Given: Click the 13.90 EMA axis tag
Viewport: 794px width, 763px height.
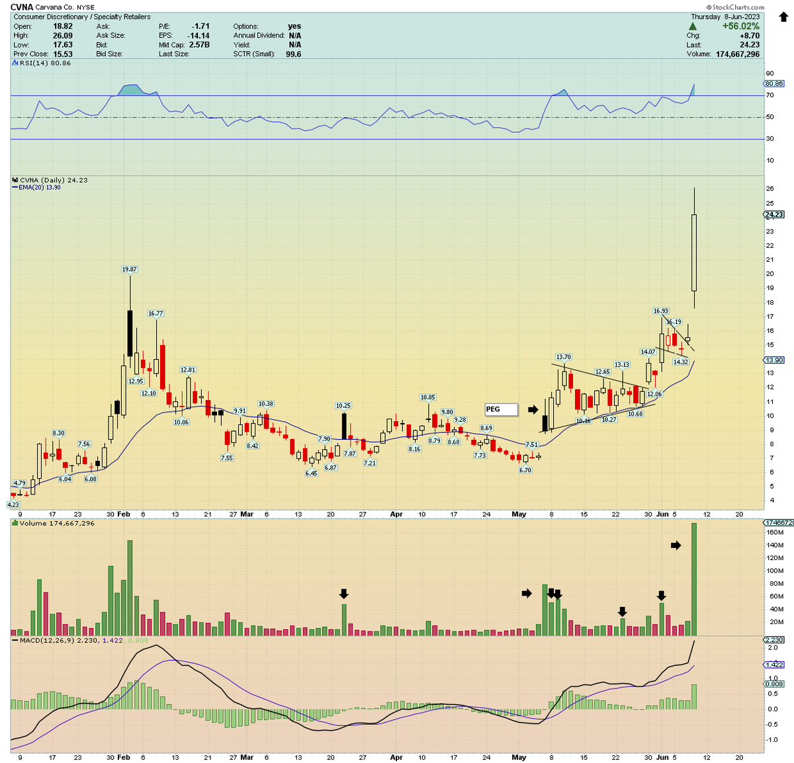Looking at the screenshot, I should tap(774, 360).
